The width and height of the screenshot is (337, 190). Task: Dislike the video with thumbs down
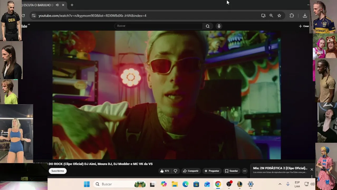click(175, 171)
